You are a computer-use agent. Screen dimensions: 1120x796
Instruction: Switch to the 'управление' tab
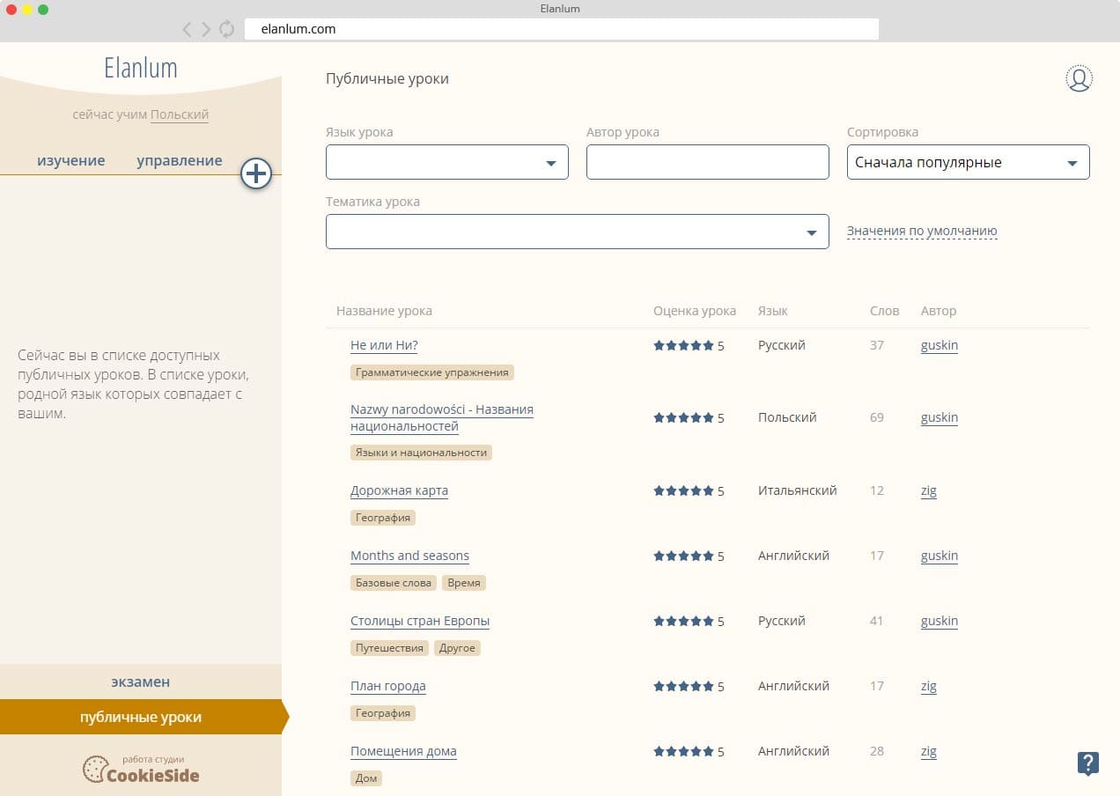(180, 160)
